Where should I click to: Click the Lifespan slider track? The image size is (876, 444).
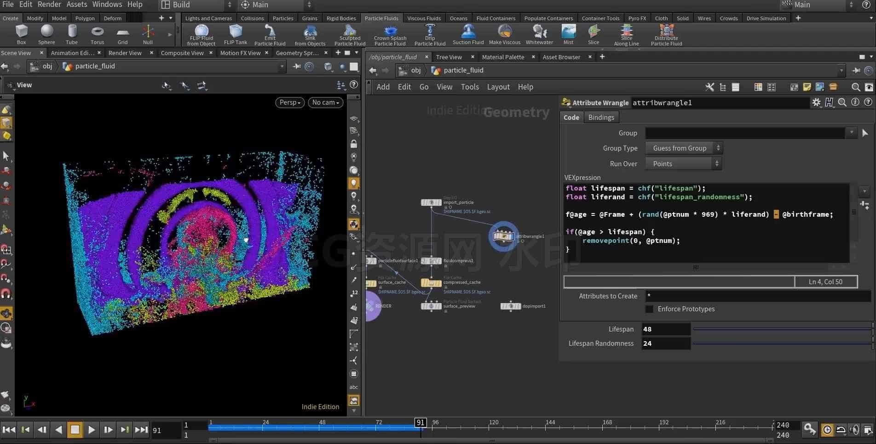click(782, 329)
